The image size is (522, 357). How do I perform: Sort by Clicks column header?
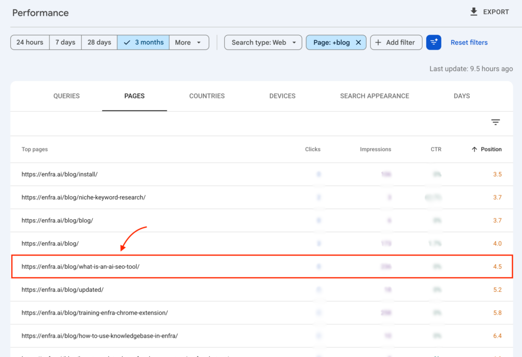(312, 149)
